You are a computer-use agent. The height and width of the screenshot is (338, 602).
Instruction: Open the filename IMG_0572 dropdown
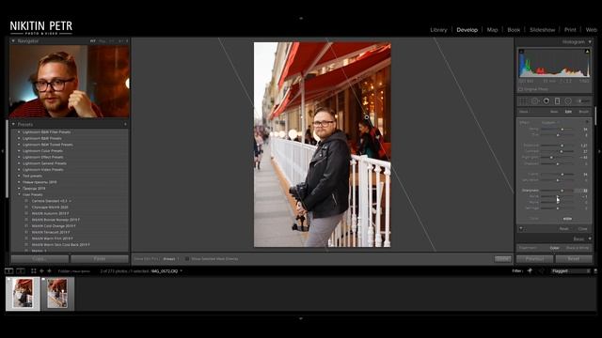click(x=166, y=271)
